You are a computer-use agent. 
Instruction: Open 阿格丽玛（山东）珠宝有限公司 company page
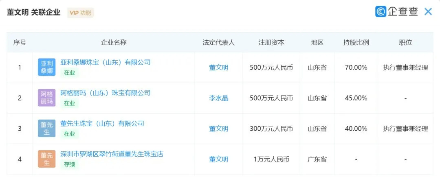106,93
